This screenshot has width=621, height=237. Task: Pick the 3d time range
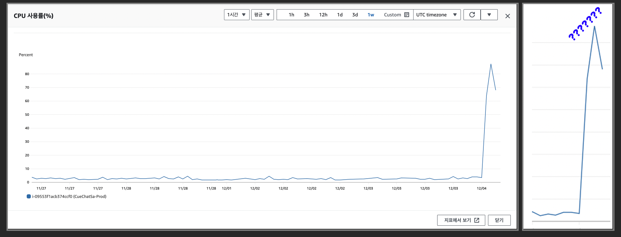pos(355,15)
